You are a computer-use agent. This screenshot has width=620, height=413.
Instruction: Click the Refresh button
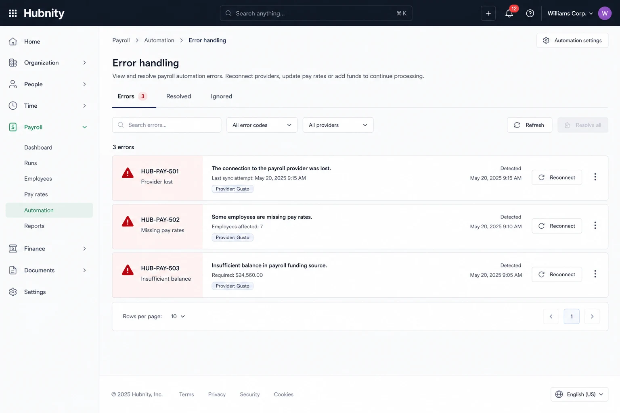tap(529, 125)
